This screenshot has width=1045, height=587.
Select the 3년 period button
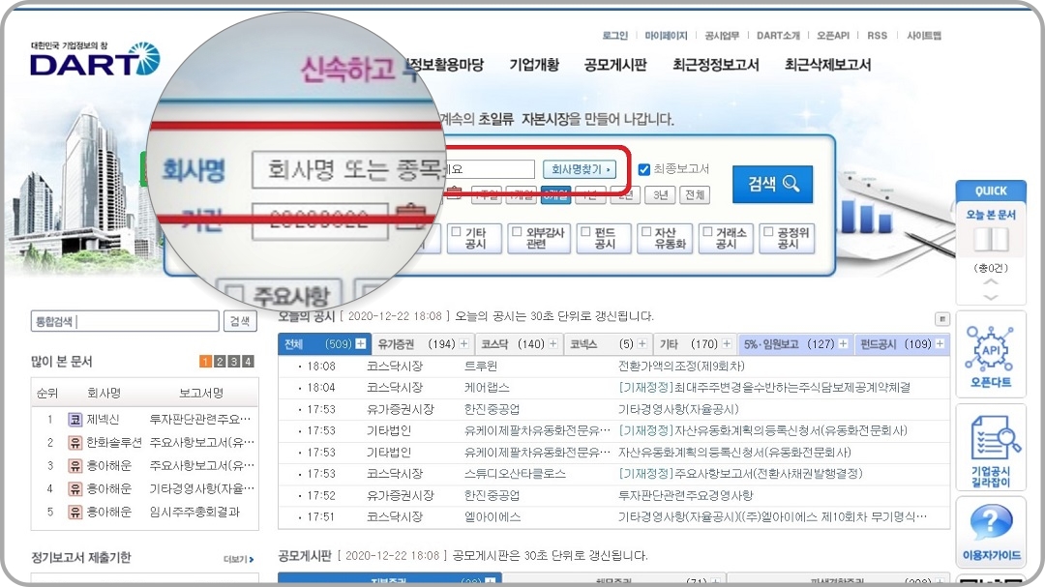pos(661,194)
